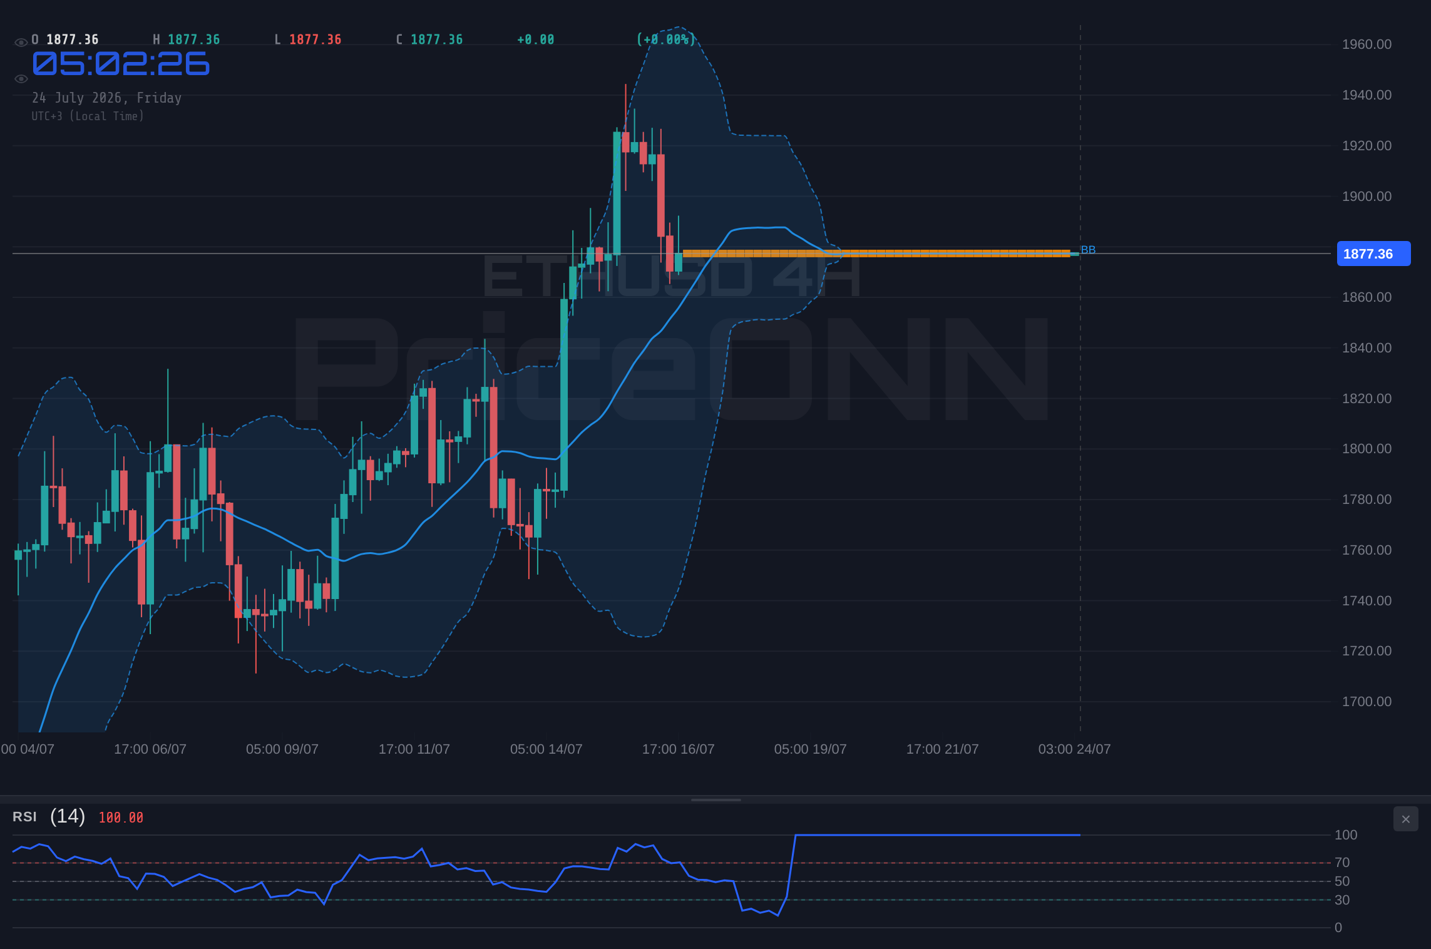Click the BB indicator label
Image resolution: width=1431 pixels, height=949 pixels.
coord(1088,250)
